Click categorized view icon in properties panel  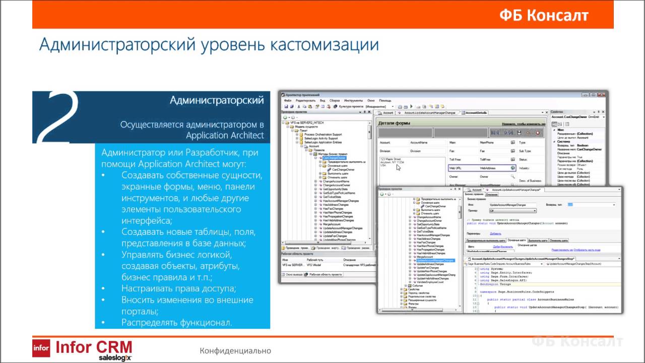(x=554, y=124)
